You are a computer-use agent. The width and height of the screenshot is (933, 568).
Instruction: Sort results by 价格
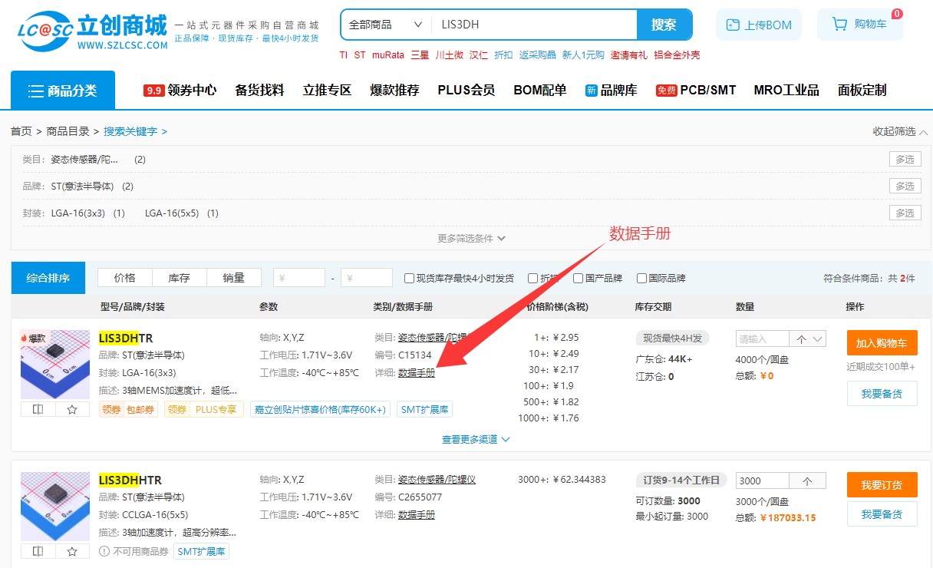point(124,278)
